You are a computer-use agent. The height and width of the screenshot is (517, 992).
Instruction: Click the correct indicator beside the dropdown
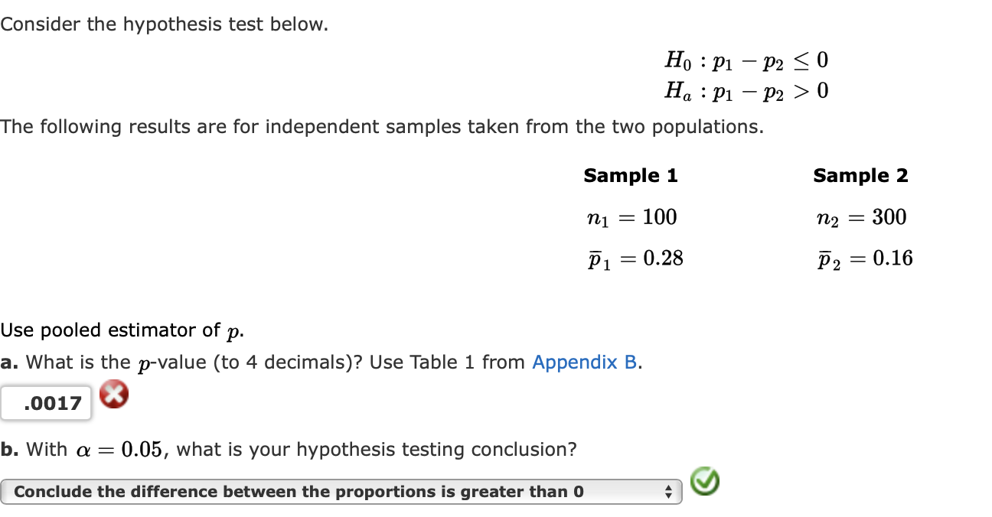[704, 481]
